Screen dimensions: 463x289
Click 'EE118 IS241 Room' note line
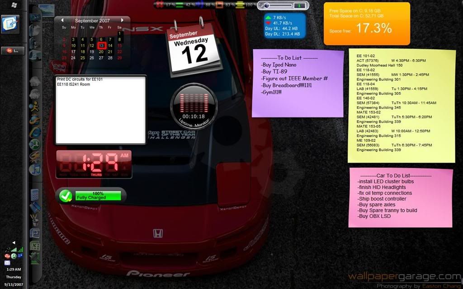[74, 84]
